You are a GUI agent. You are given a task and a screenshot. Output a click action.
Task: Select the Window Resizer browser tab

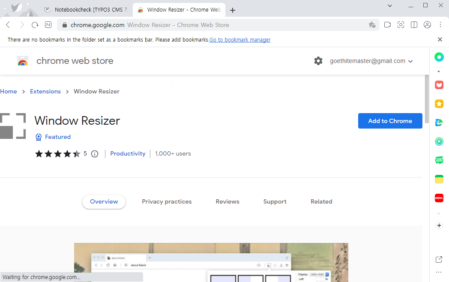coord(179,10)
